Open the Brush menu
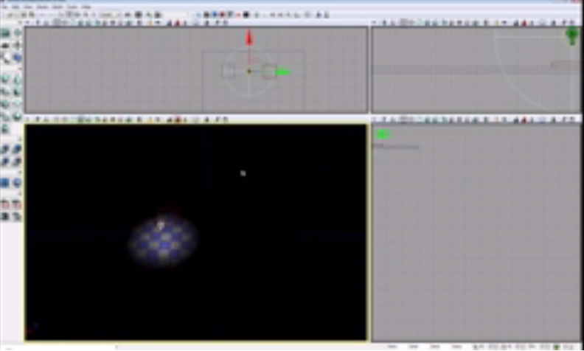 click(x=43, y=7)
